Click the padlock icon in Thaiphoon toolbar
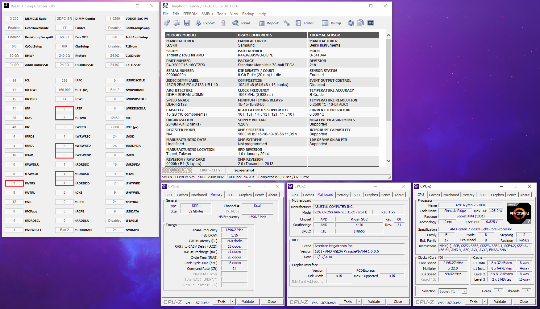This screenshot has width=540, height=309. (223, 23)
